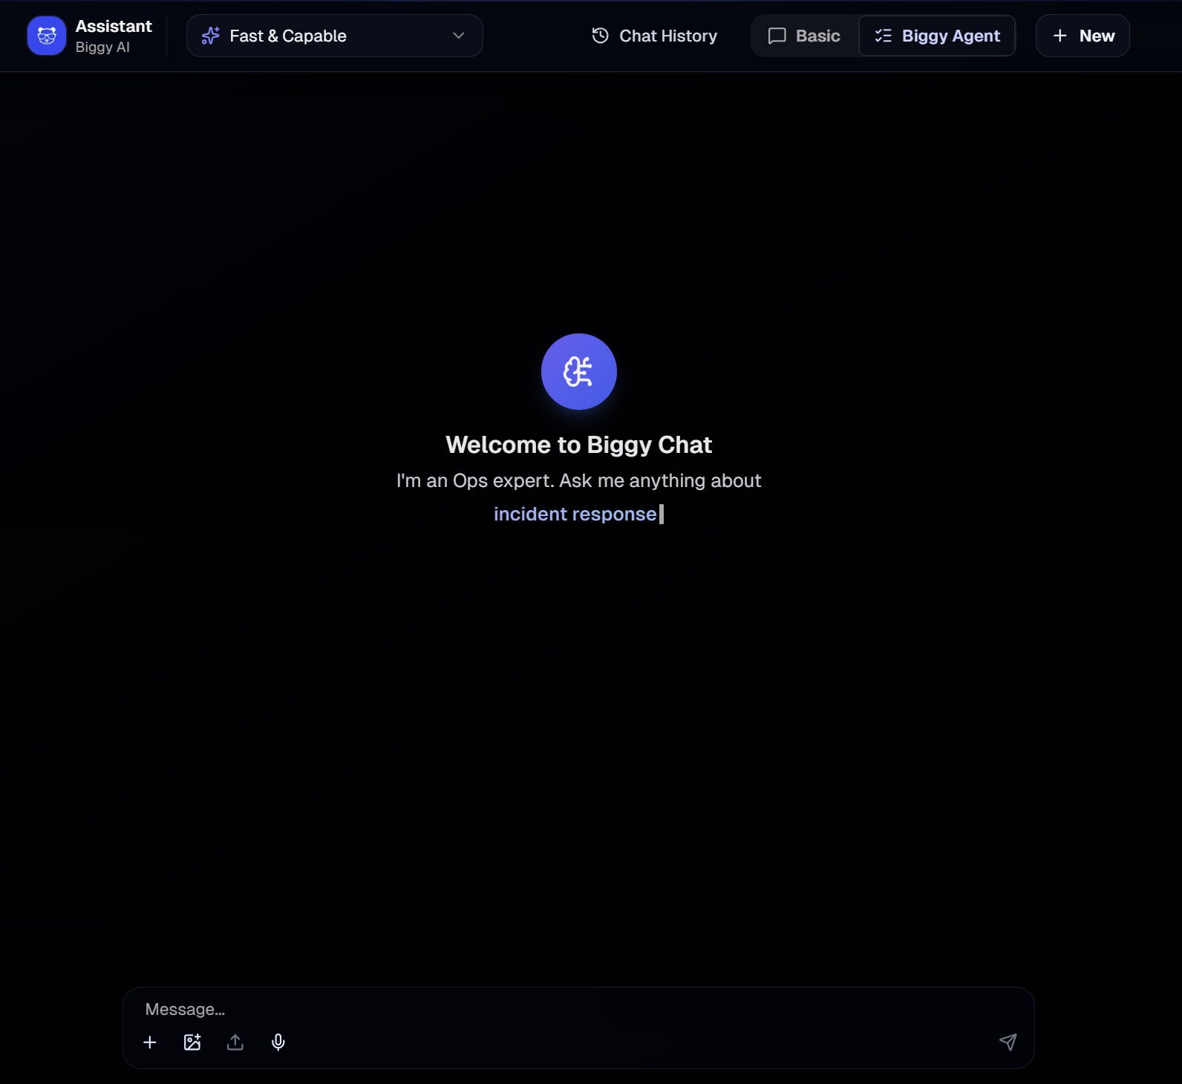
Task: Click the 'incident response' animated text
Action: (575, 514)
